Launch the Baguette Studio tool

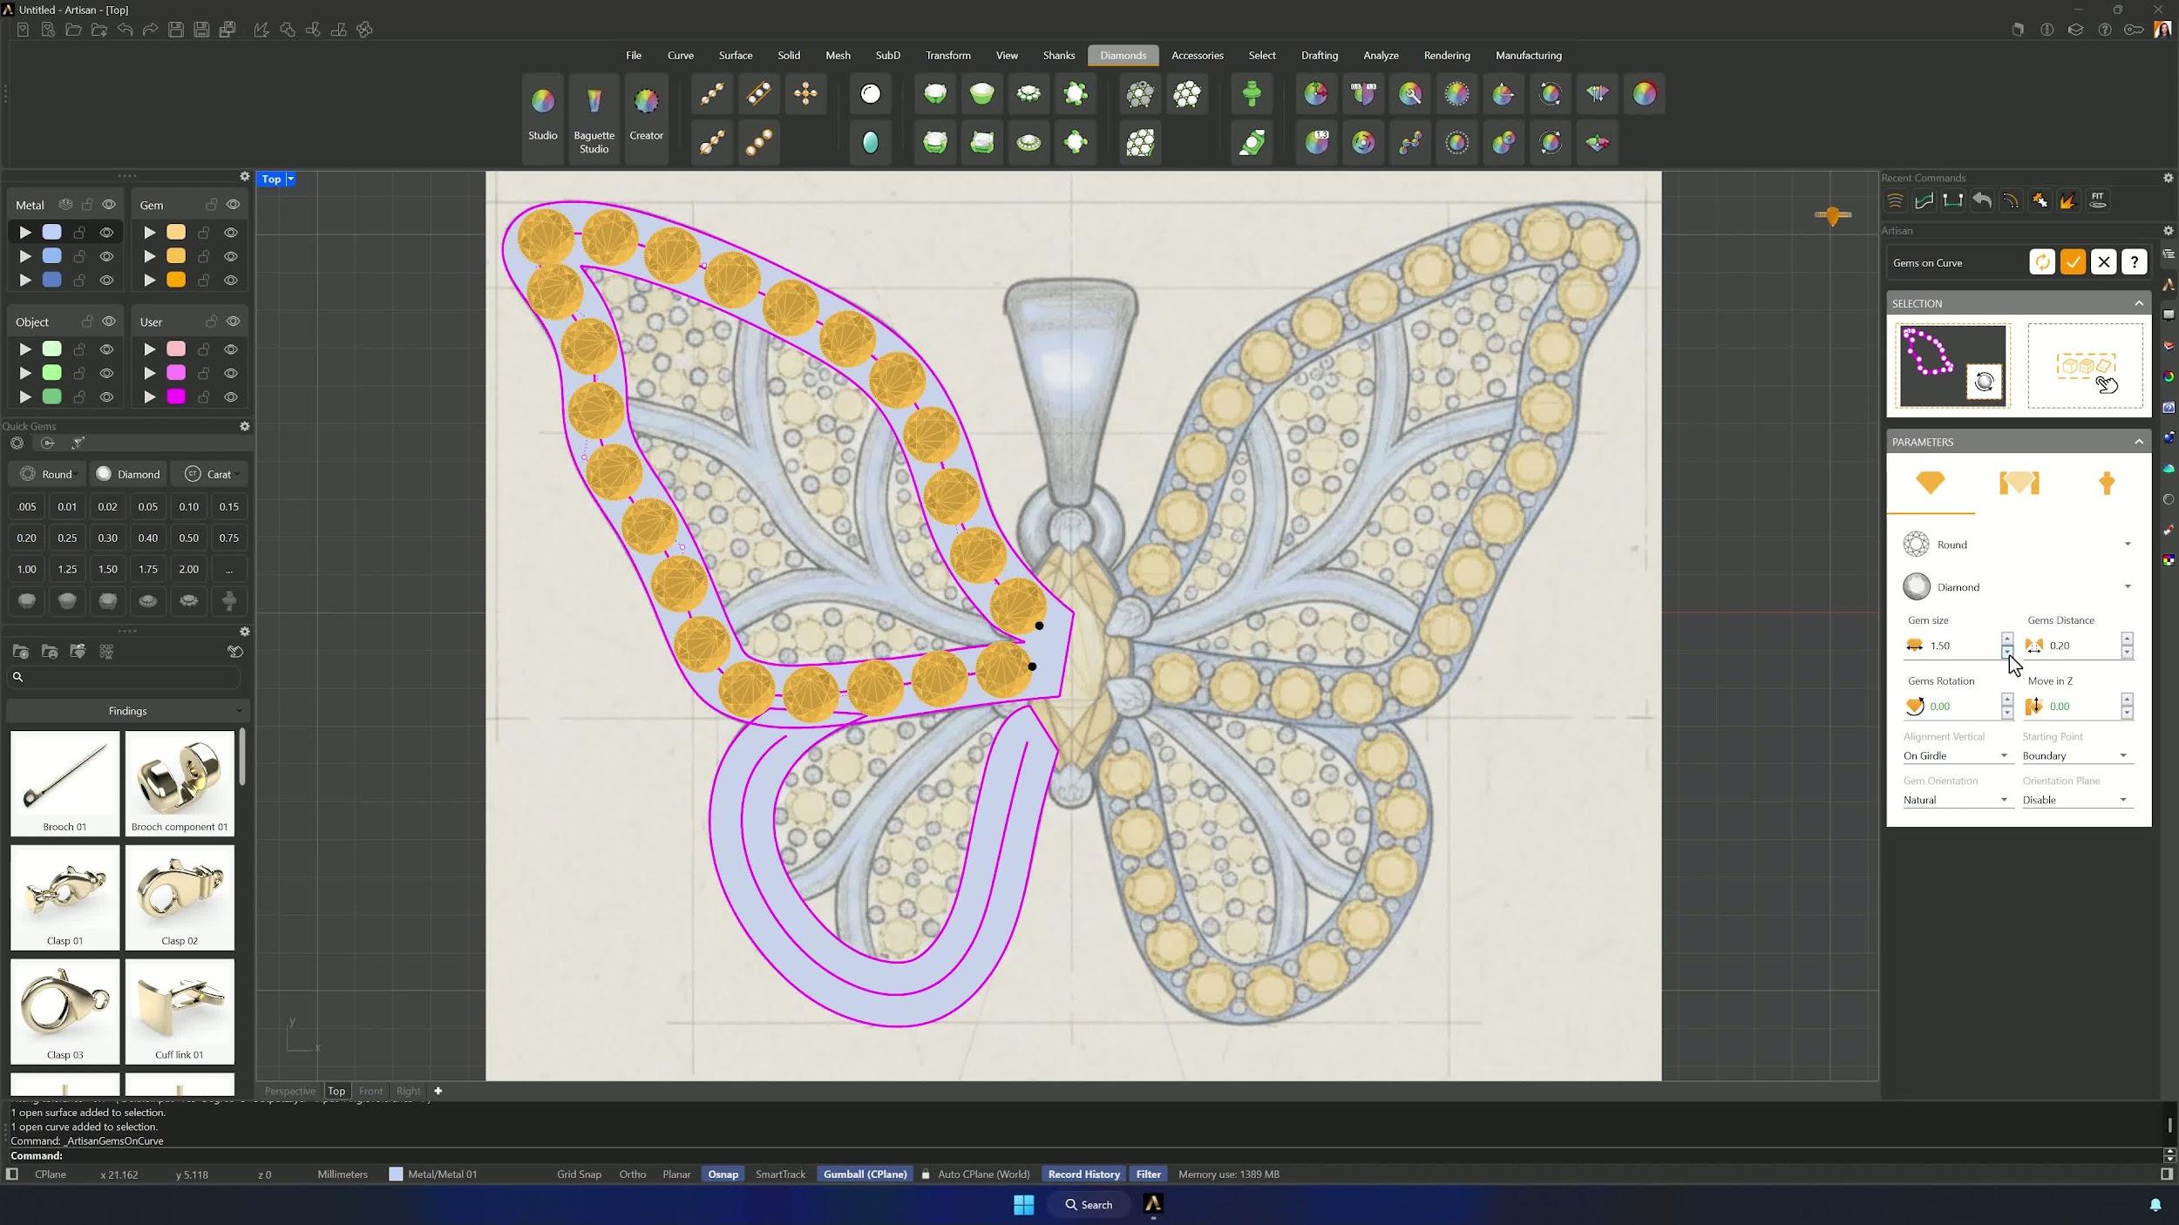[594, 117]
